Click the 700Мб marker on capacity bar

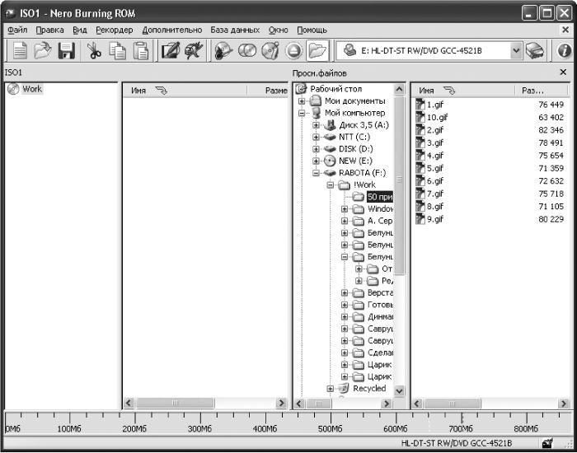tap(462, 429)
